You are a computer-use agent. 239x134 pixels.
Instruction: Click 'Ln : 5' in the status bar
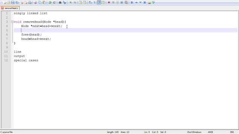[x=147, y=132]
